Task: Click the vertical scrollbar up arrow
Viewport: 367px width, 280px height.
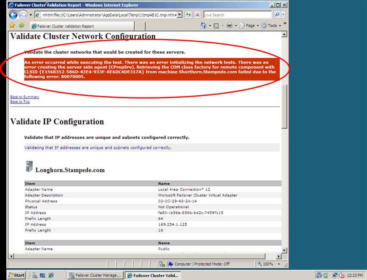Action: [x=284, y=35]
